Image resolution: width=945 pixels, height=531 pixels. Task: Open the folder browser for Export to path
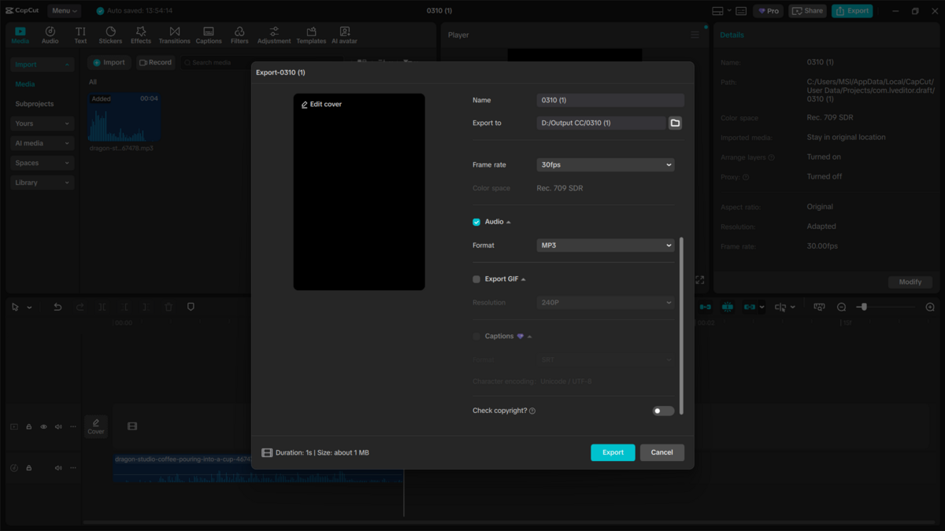pyautogui.click(x=675, y=123)
